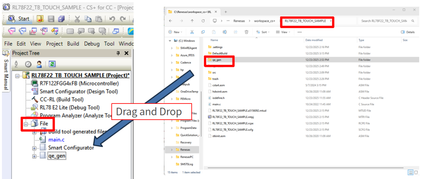The image size is (425, 179).
Task: Click the analysis graph chart icon
Action: (33, 31)
